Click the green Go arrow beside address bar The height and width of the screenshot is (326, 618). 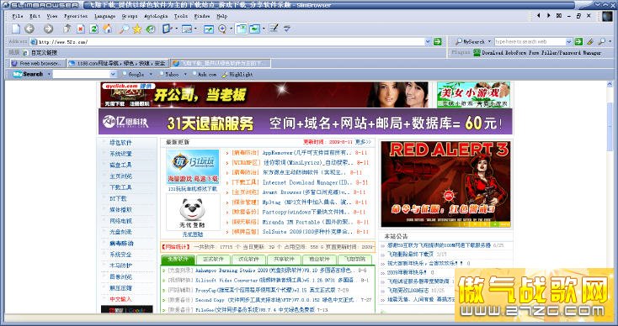click(438, 42)
